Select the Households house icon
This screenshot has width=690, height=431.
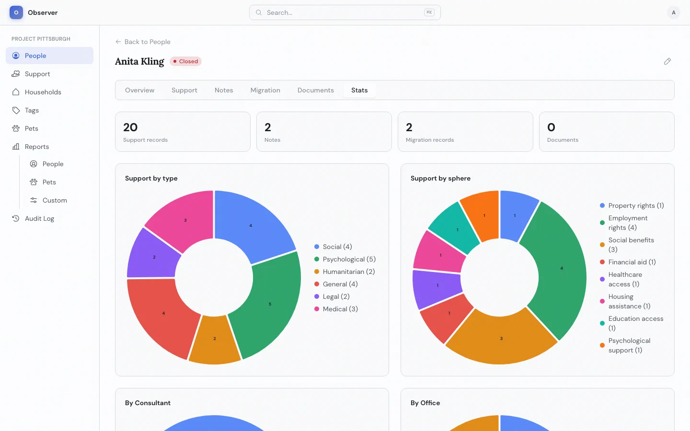click(x=16, y=92)
